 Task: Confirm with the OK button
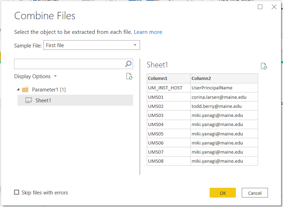(x=223, y=193)
